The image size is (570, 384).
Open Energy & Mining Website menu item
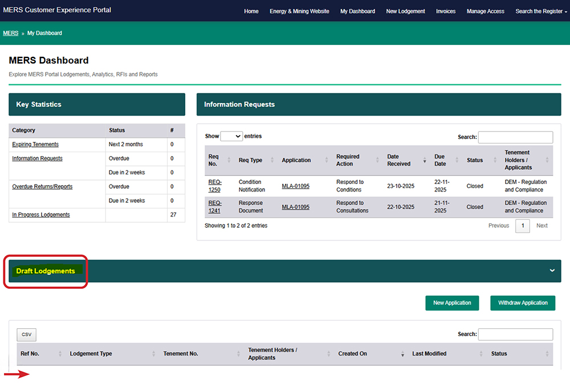pos(299,11)
